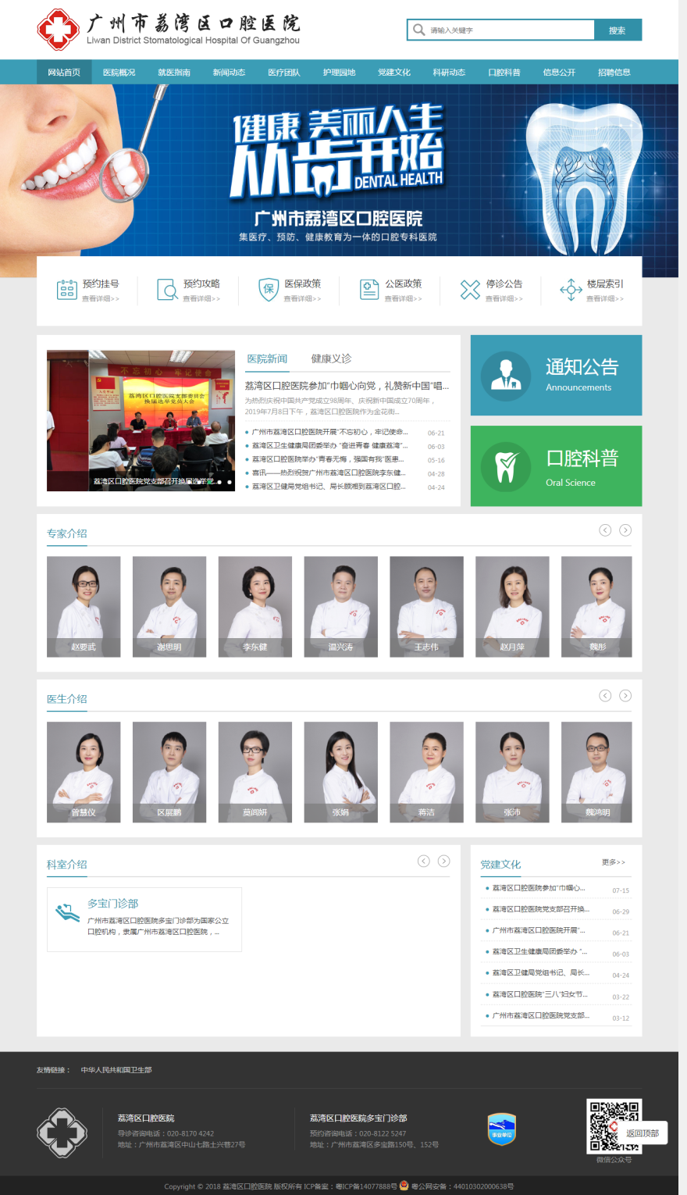The width and height of the screenshot is (687, 1195).
Task: Click the police badge icon beside 粤公网安备
Action: coord(404,1186)
